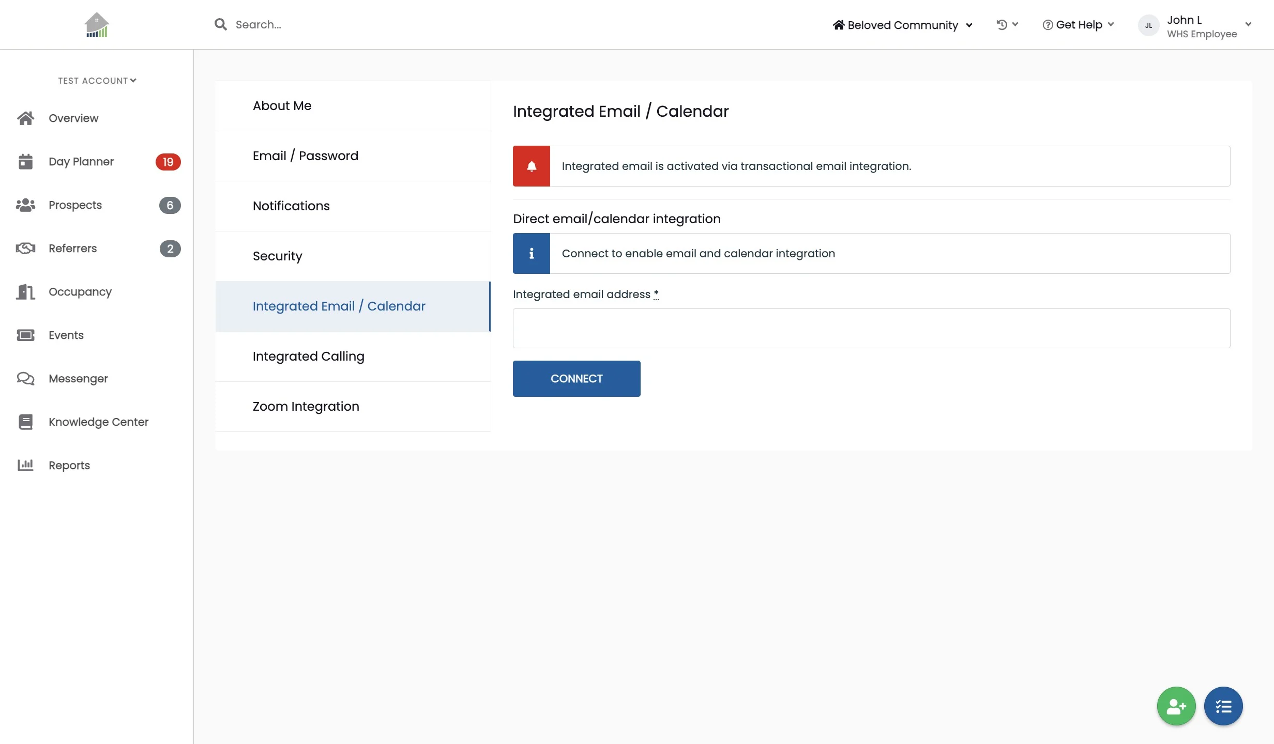
Task: Switch to the Security settings tab
Action: [278, 256]
